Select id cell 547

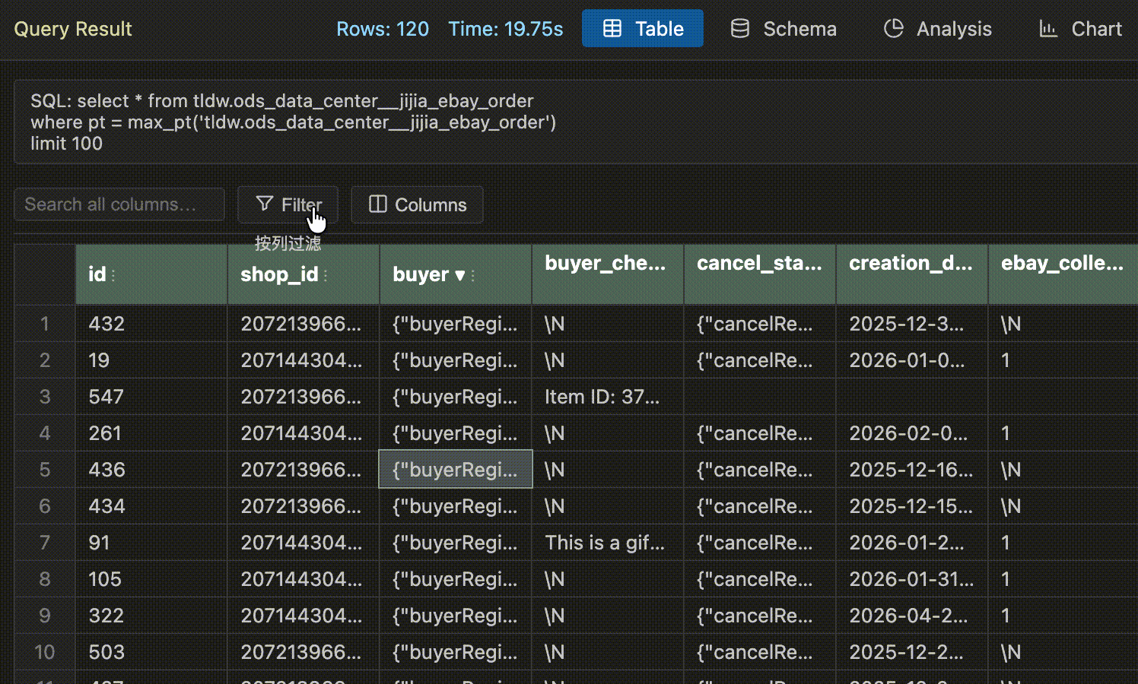pos(151,397)
